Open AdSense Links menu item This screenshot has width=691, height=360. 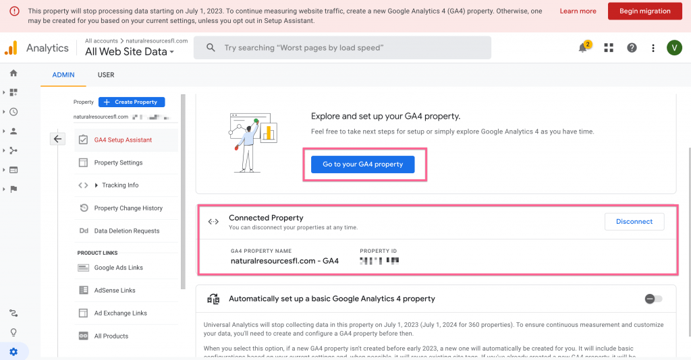pos(126,291)
